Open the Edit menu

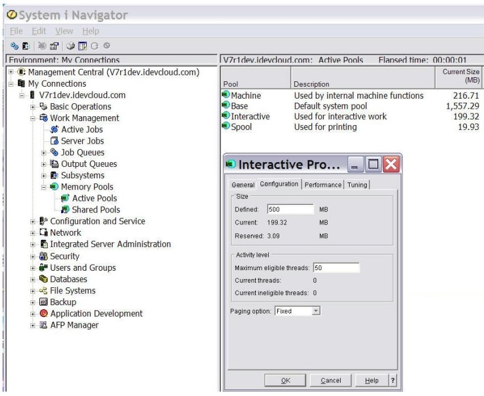click(x=39, y=31)
